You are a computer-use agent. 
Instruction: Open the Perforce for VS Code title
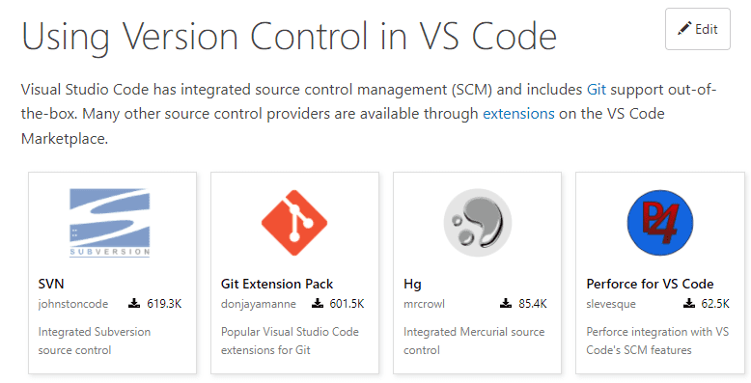tap(650, 284)
